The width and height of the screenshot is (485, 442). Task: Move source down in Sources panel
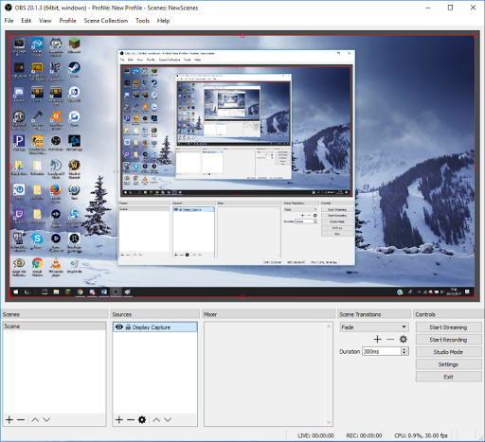click(x=168, y=419)
